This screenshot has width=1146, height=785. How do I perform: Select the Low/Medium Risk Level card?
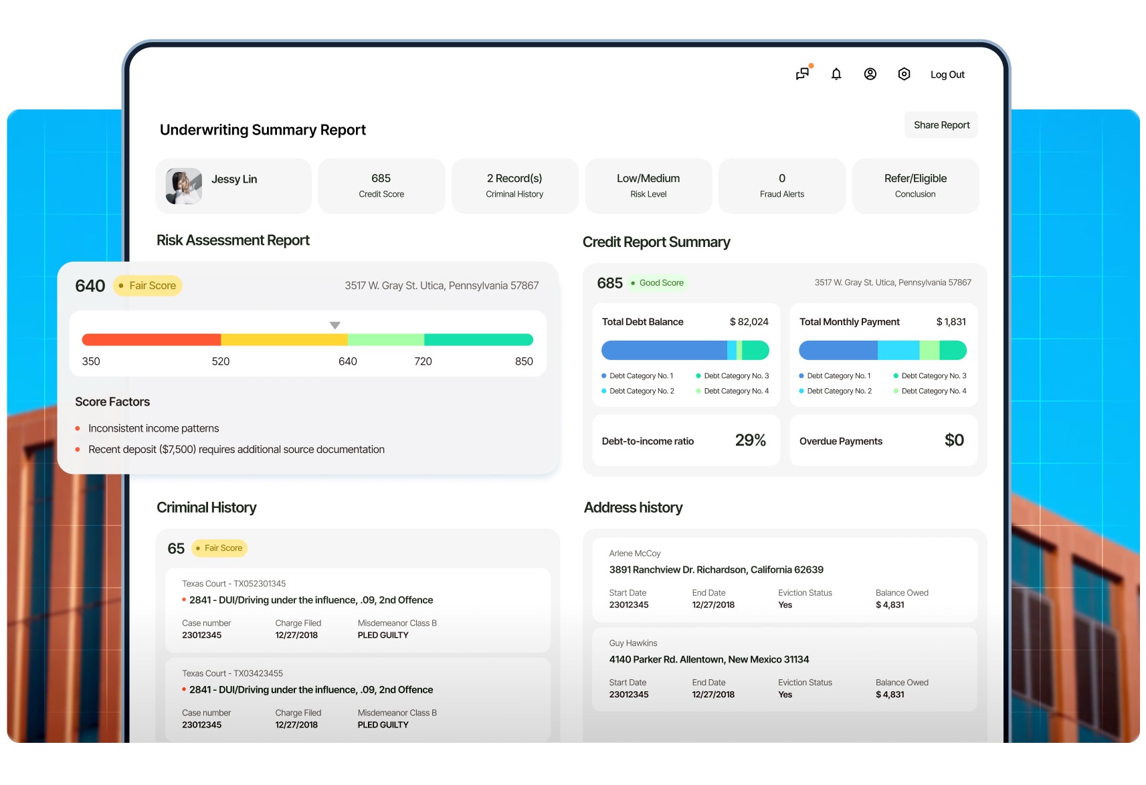point(648,186)
